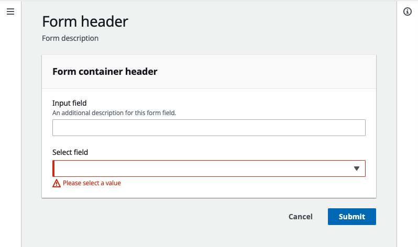Focus the Input field text box
This screenshot has height=247, width=418.
(209, 128)
